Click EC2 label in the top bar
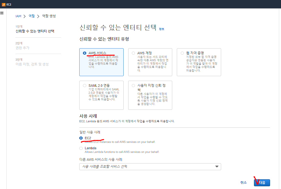The image size is (281, 189). pos(9,5)
